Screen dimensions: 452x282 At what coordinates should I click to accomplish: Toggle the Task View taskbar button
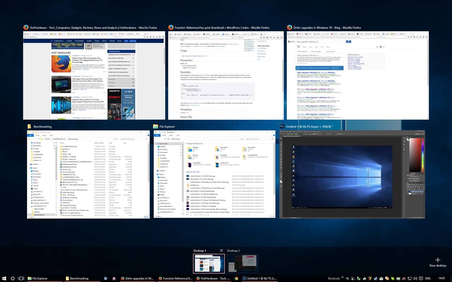pyautogui.click(x=21, y=278)
